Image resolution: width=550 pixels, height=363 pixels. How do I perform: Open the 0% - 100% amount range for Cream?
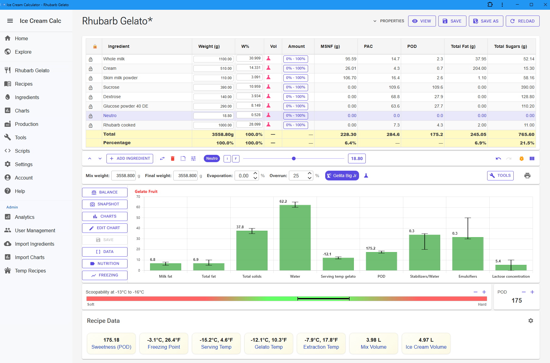click(x=295, y=68)
